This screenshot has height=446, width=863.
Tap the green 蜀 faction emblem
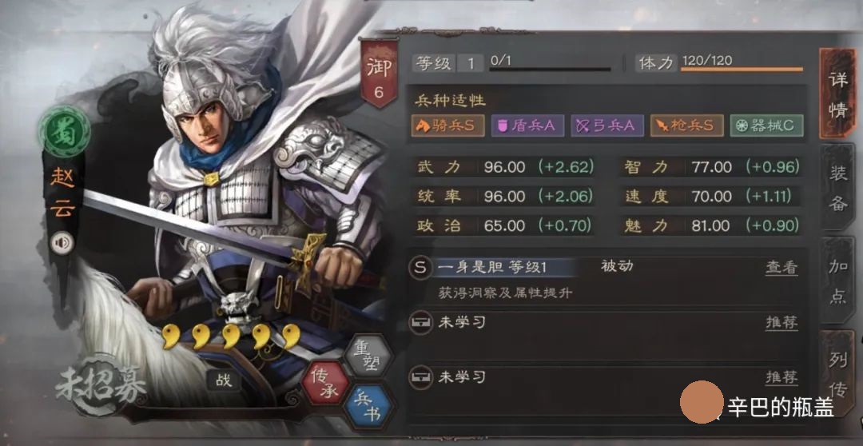[x=64, y=133]
